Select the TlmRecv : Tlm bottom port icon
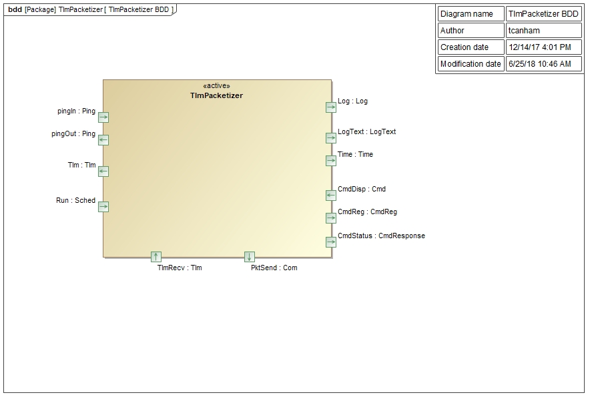This screenshot has width=602, height=409. coord(156,256)
